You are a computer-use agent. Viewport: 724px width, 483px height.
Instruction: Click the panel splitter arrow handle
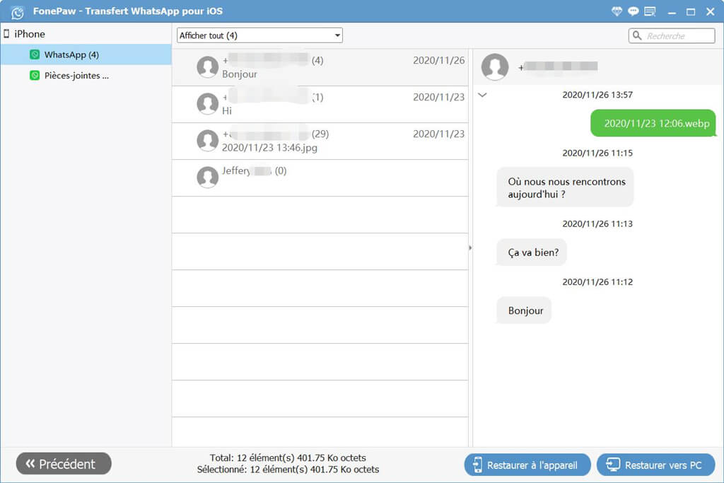(x=470, y=248)
